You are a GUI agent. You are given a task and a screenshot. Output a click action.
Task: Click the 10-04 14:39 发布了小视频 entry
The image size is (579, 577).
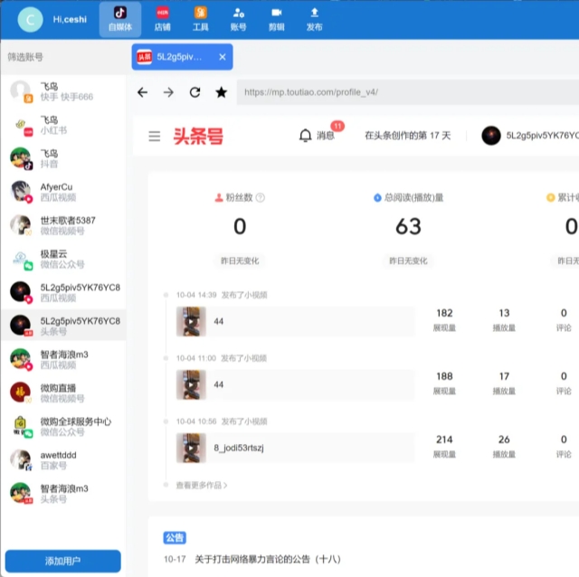(222, 295)
